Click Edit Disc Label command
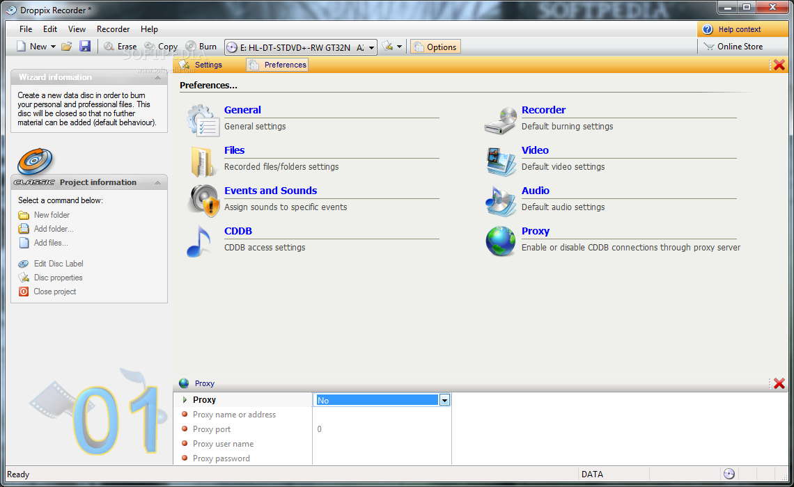The width and height of the screenshot is (794, 487). tap(59, 264)
